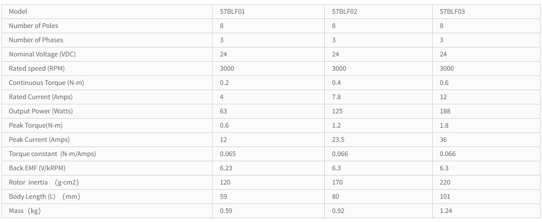542x222 pixels.
Task: Select the 57BLF02 column header
Action: pyautogui.click(x=344, y=11)
